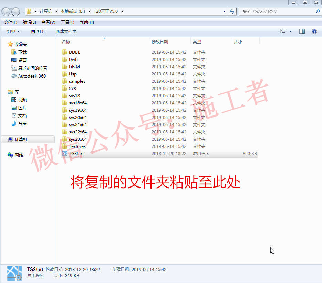Open the 查看(V) menu
The width and height of the screenshot is (322, 283).
coord(49,22)
